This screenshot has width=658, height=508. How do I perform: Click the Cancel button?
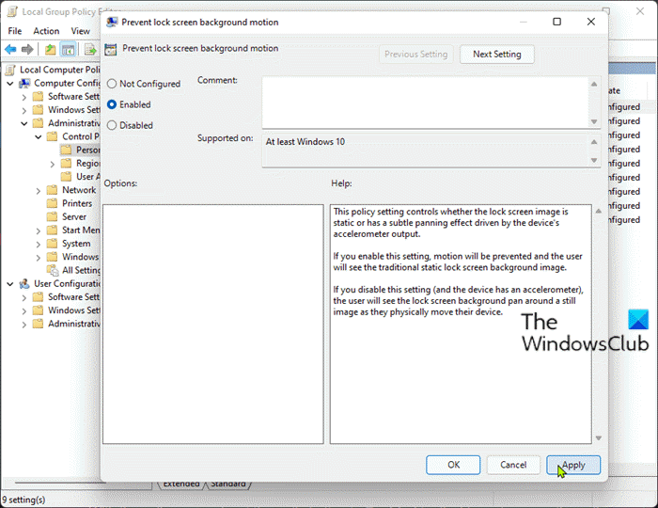(513, 465)
